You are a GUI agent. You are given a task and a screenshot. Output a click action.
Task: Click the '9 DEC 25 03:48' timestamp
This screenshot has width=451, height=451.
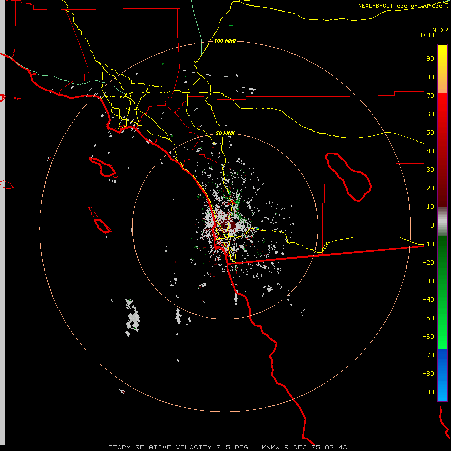[x=316, y=447]
